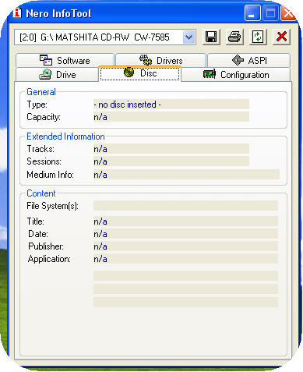This screenshot has height=372, width=303.
Task: Refresh drive information with the green arrows icon
Action: tap(258, 37)
